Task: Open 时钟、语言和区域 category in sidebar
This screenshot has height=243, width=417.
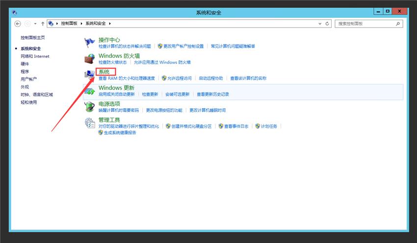Action: point(37,95)
